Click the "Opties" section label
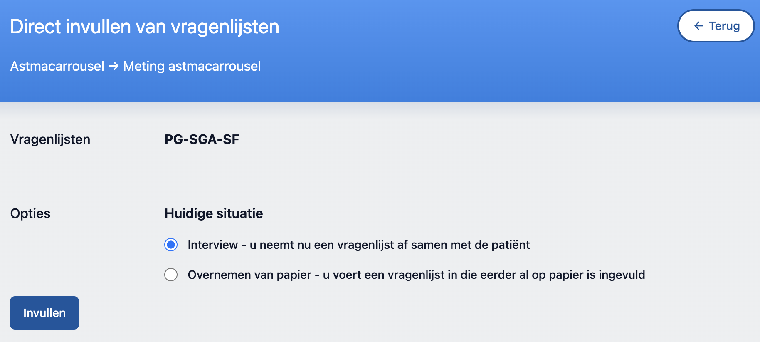 (30, 213)
